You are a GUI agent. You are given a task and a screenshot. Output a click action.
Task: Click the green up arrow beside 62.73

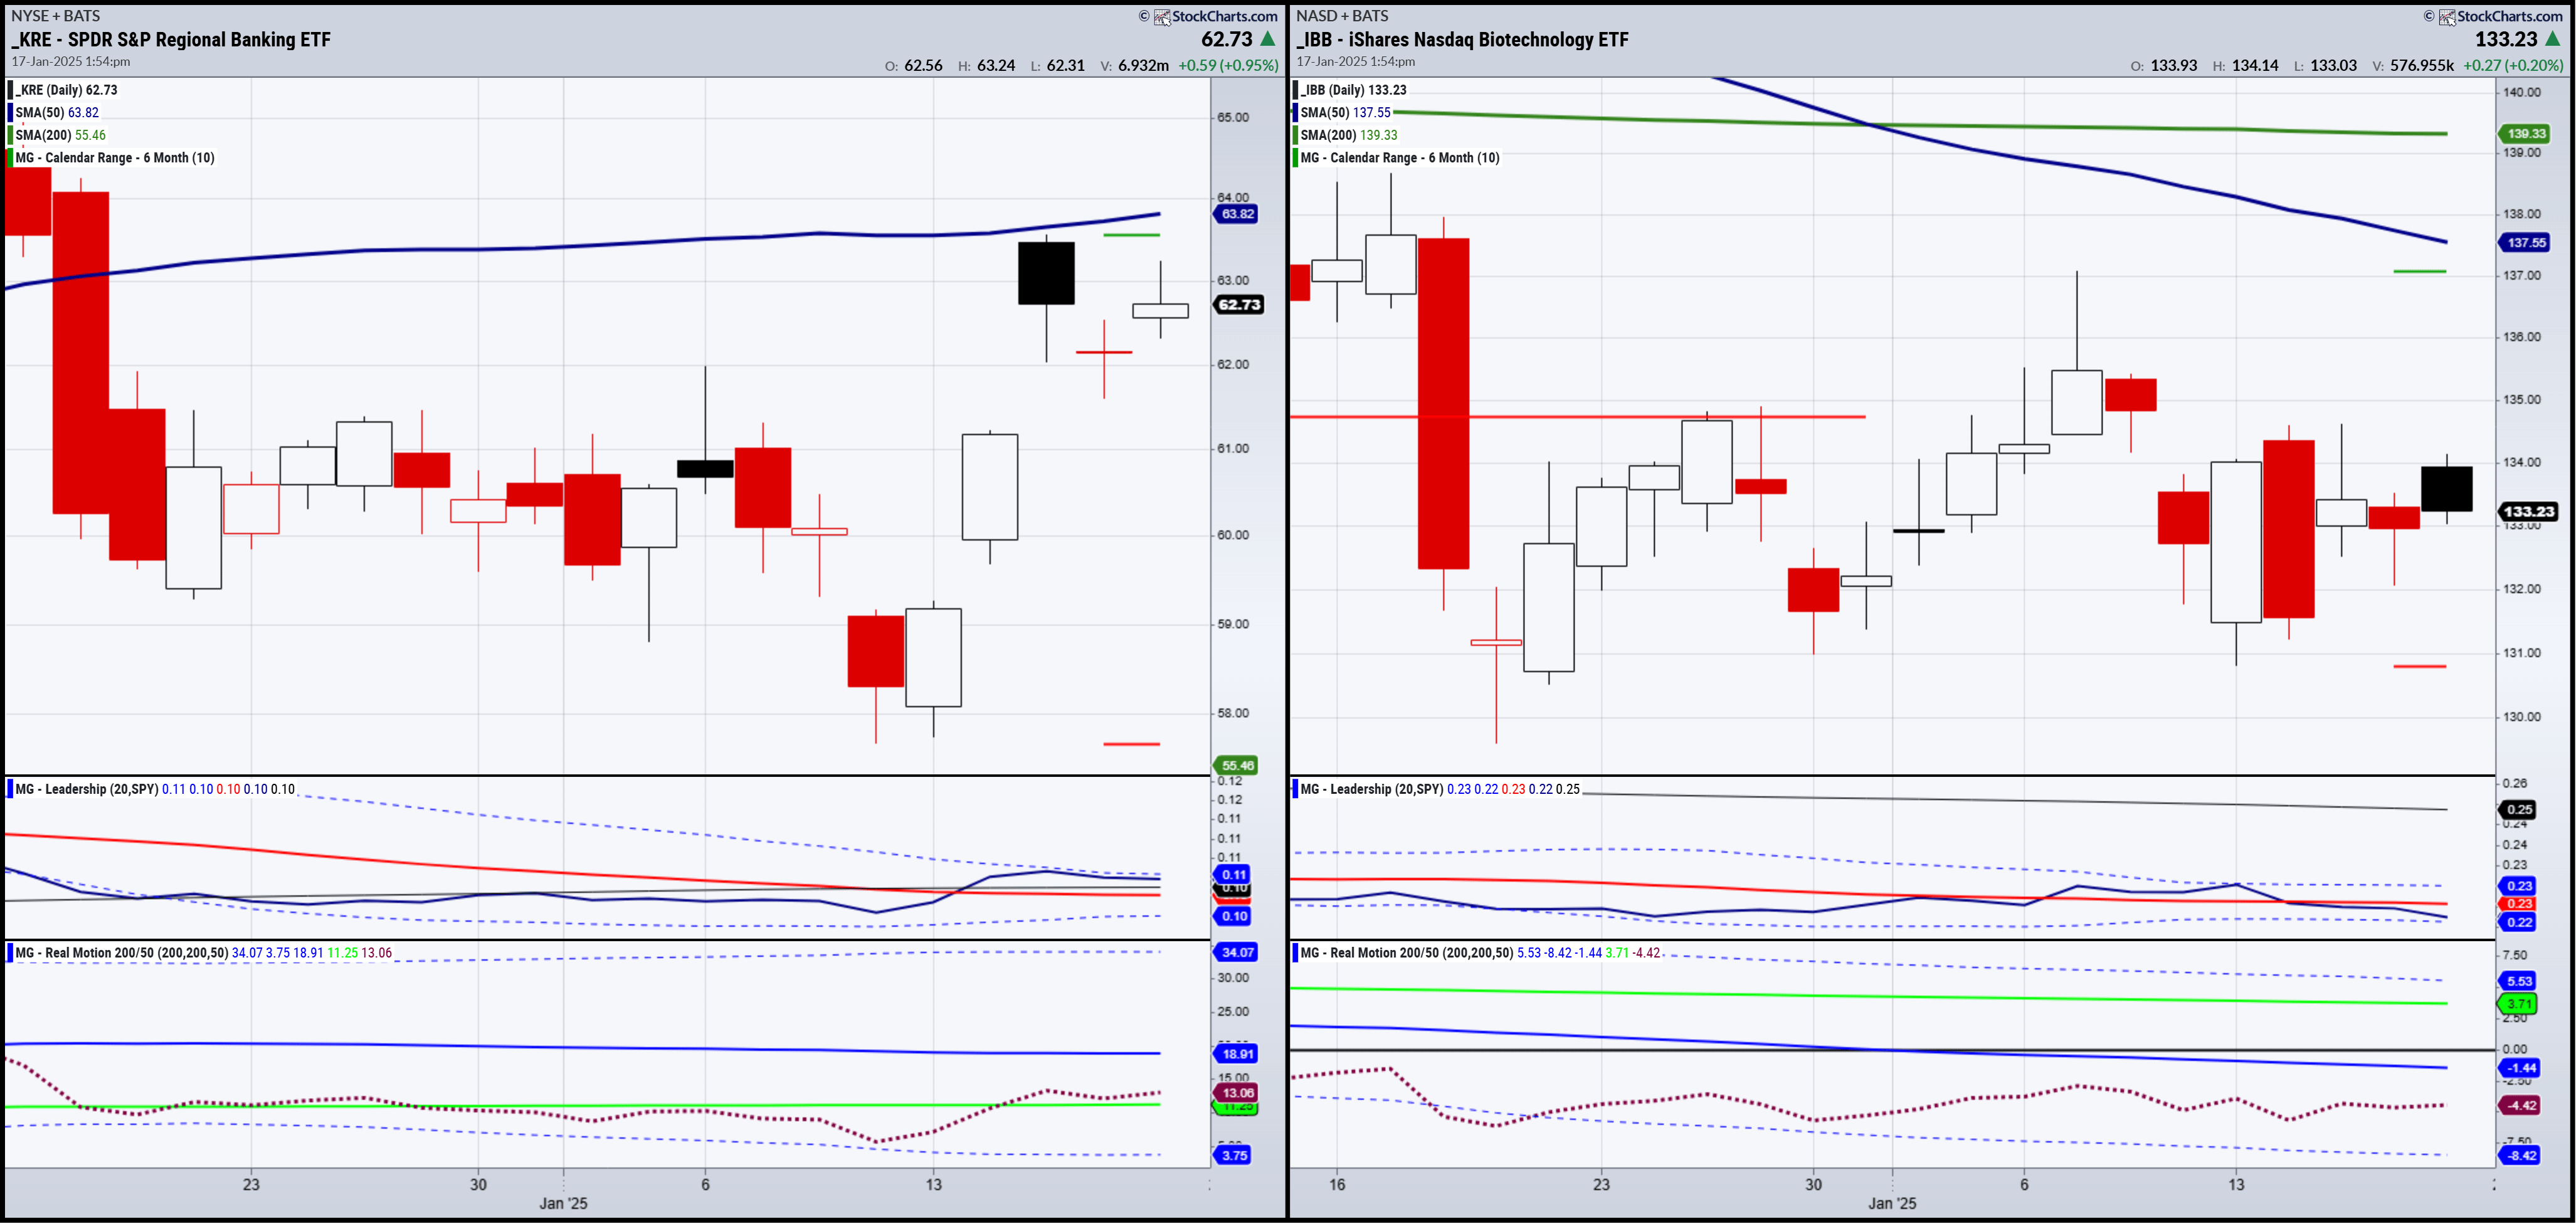click(1268, 39)
